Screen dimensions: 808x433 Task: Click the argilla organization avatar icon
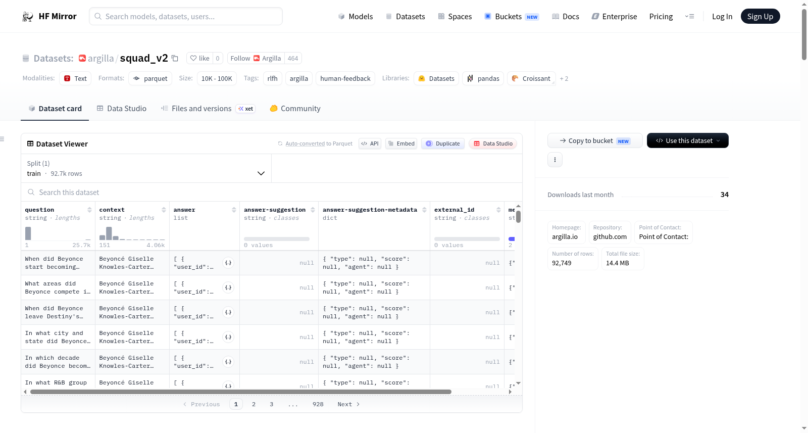point(82,58)
